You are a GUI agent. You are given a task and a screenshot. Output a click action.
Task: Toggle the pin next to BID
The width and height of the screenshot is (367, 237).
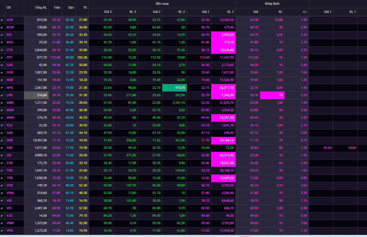tap(2, 35)
